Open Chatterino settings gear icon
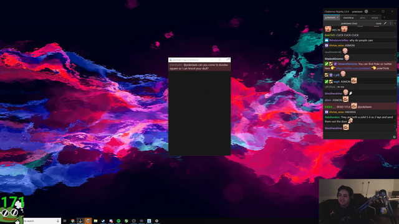The width and height of the screenshot is (399, 224). [x=366, y=11]
